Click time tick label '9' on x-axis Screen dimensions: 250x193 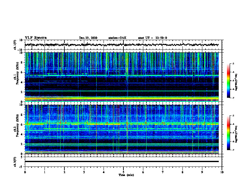click(202, 172)
